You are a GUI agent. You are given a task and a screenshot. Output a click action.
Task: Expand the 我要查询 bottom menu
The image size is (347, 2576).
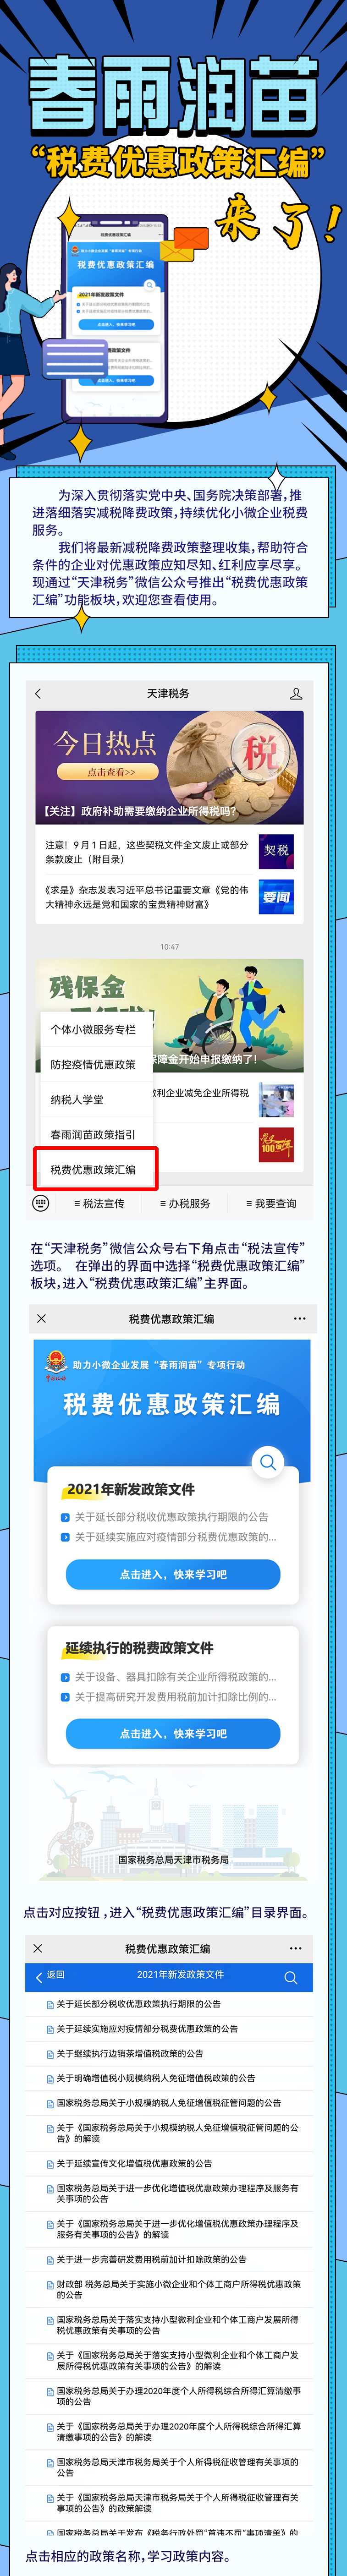271,1203
